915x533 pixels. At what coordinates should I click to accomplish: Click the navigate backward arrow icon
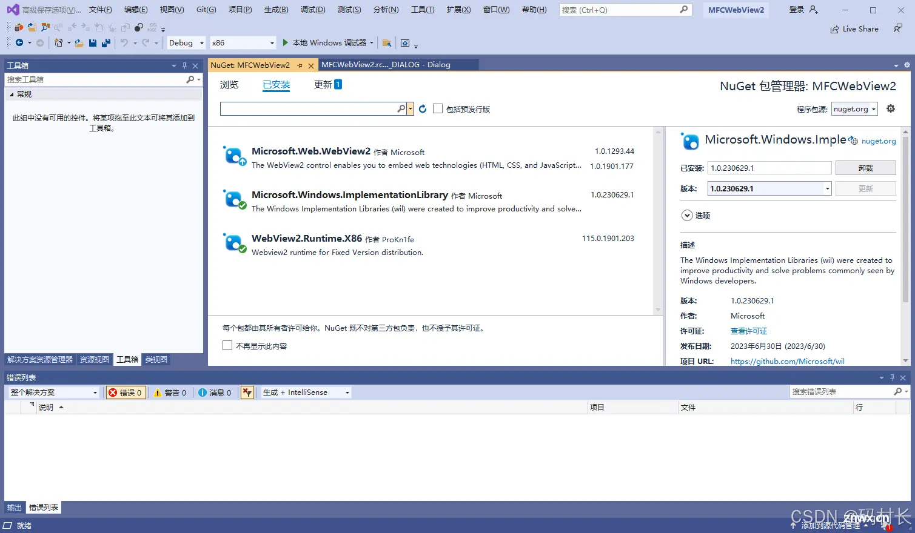point(19,42)
